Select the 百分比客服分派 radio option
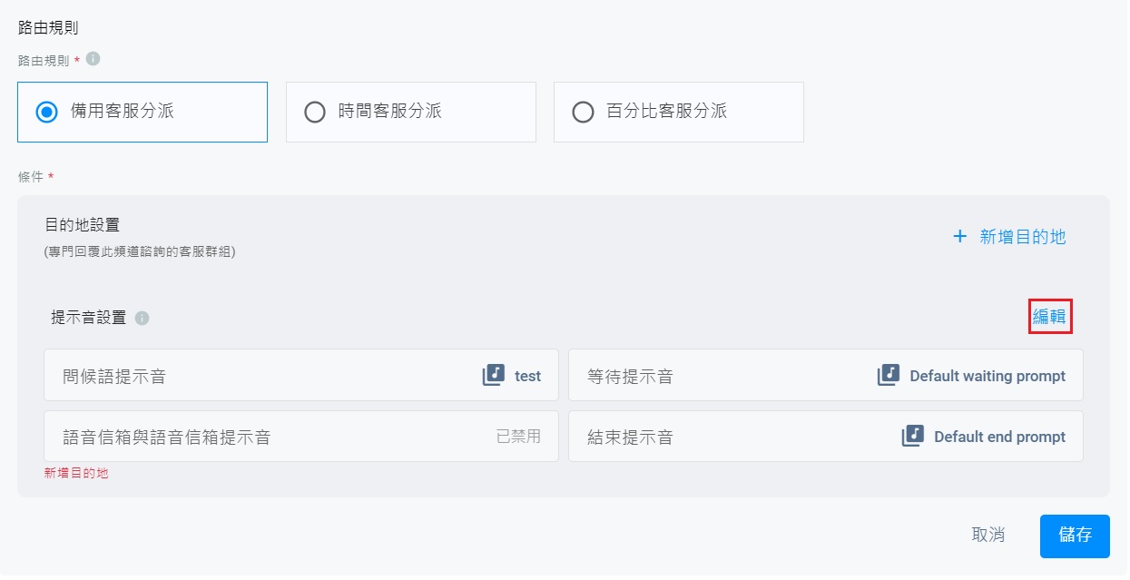1130x580 pixels. 583,113
